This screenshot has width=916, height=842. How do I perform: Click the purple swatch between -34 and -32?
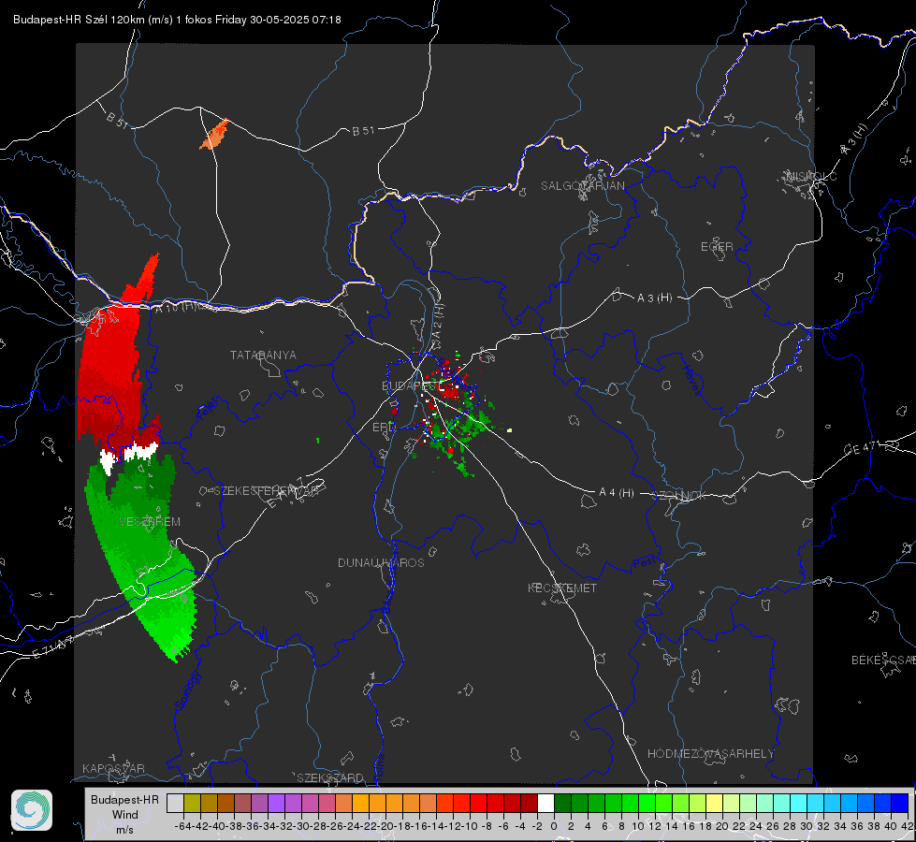click(276, 804)
